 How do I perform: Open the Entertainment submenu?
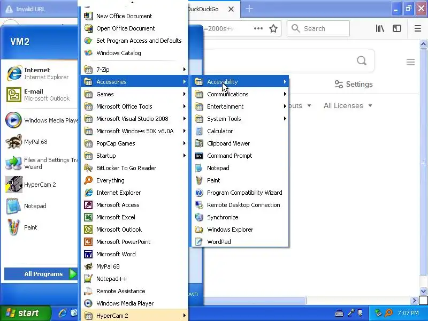pyautogui.click(x=240, y=106)
